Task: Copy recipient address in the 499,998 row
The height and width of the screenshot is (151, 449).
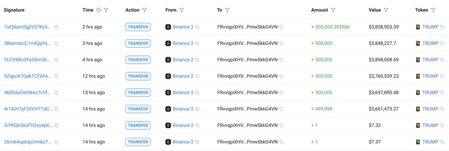Action: pyautogui.click(x=281, y=109)
